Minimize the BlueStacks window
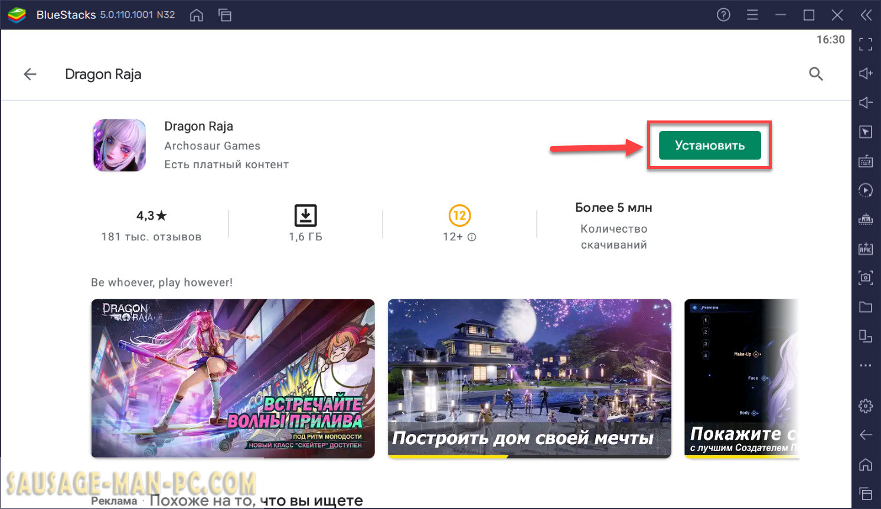The height and width of the screenshot is (509, 881). 781,15
